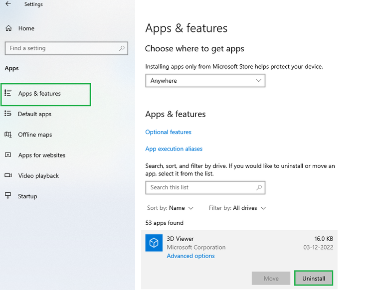Open the Startup settings page
The height and width of the screenshot is (290, 383).
[x=27, y=196]
